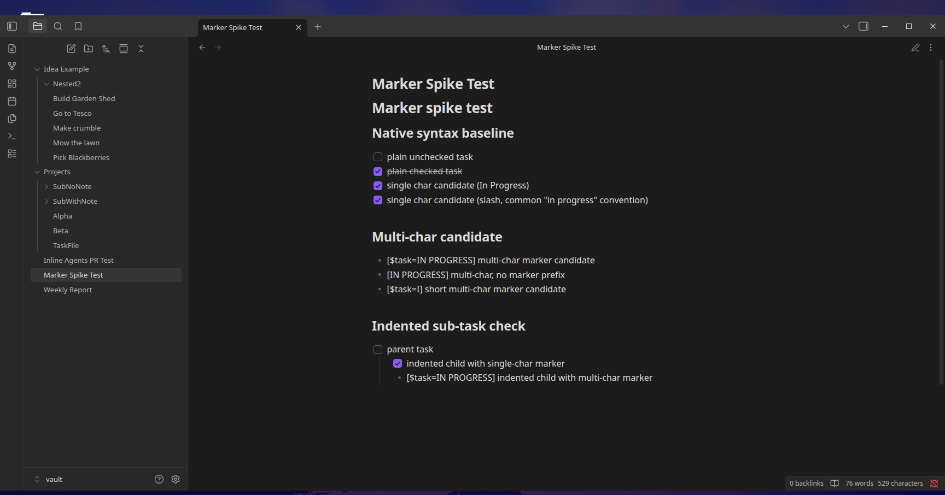The height and width of the screenshot is (495, 945).
Task: Open the bookmarks pane
Action: 78,26
